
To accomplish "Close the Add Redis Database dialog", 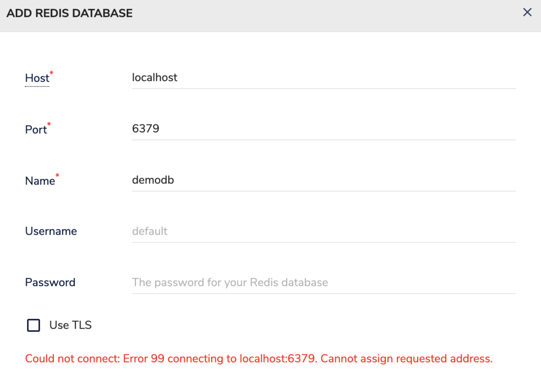I will (x=527, y=12).
